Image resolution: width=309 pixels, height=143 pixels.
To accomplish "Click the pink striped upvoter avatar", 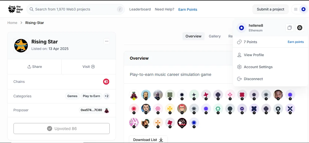I will tap(134, 123).
